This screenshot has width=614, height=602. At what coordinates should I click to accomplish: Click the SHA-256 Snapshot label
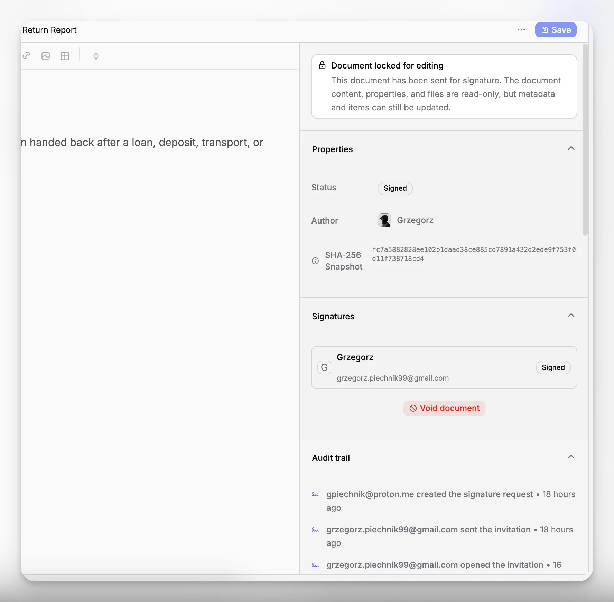[344, 261]
